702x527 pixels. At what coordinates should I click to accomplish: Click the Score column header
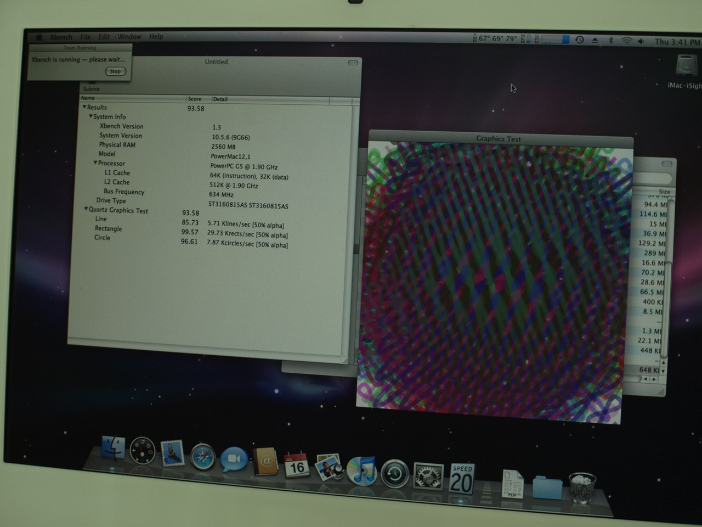coord(199,99)
